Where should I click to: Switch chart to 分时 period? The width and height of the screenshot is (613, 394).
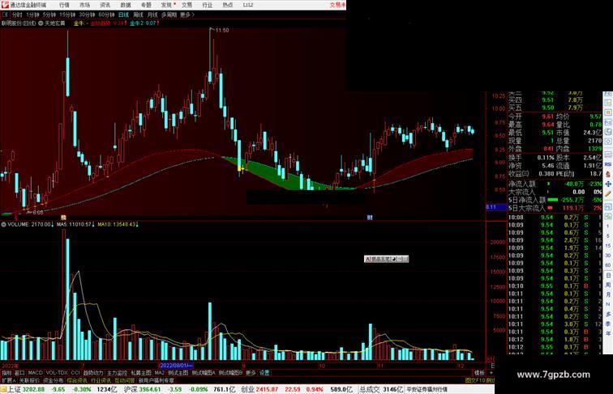click(x=17, y=15)
